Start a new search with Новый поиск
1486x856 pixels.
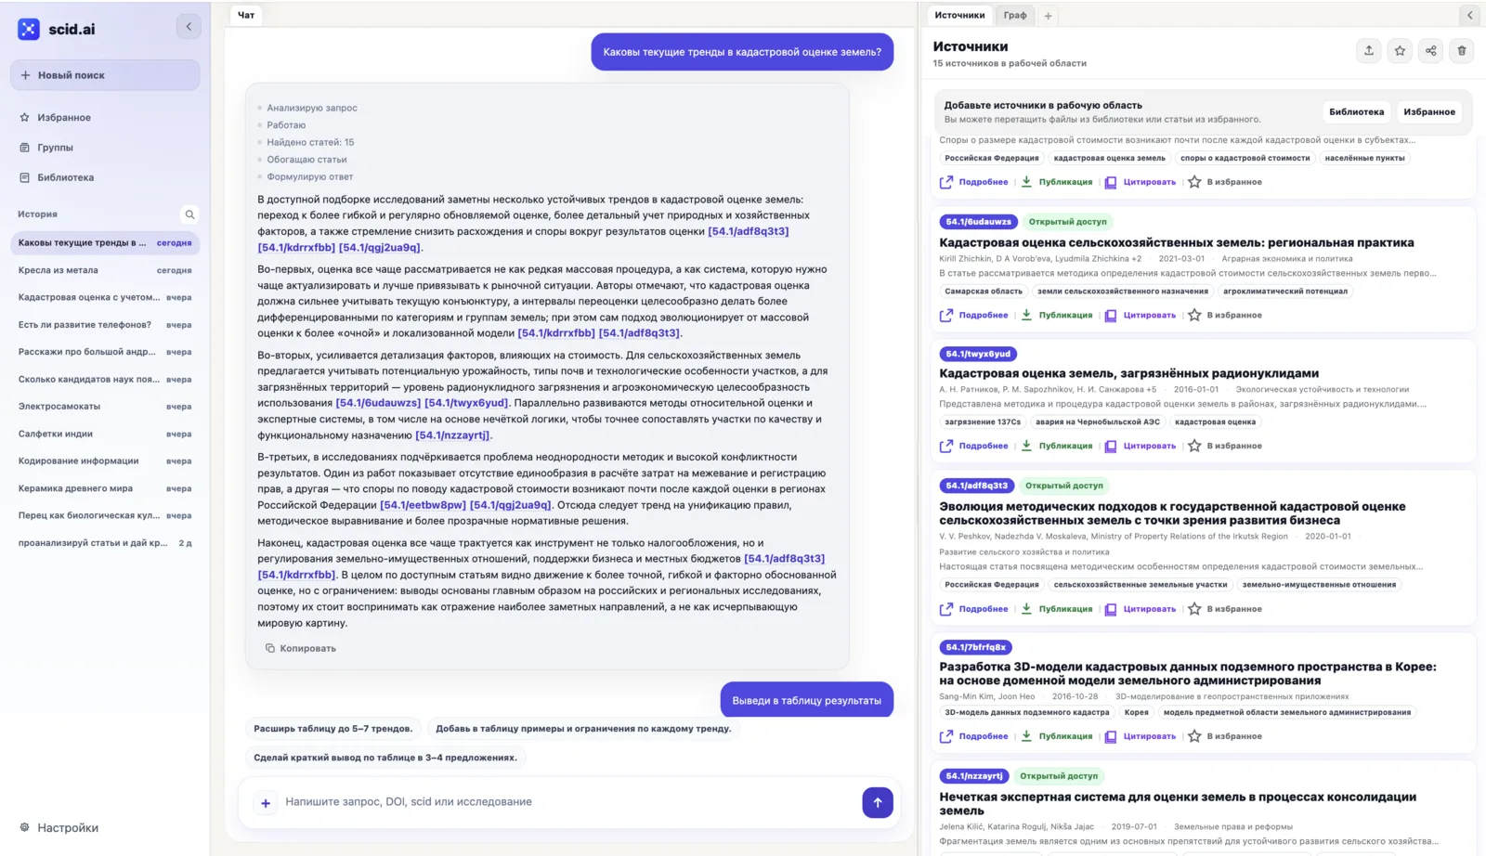coord(105,75)
